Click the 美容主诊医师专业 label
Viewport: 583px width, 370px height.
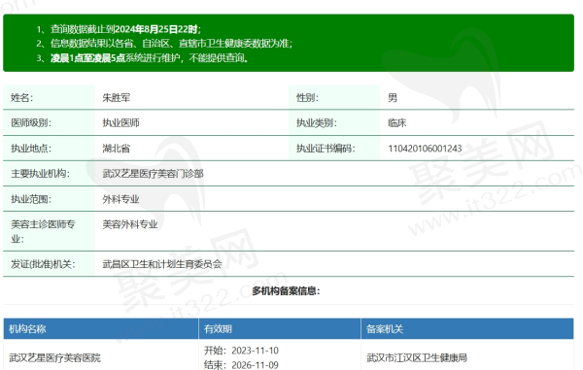pyautogui.click(x=43, y=231)
